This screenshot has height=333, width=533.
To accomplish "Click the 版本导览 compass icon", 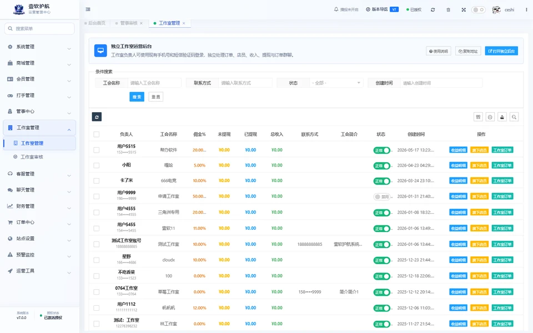I will pos(368,9).
